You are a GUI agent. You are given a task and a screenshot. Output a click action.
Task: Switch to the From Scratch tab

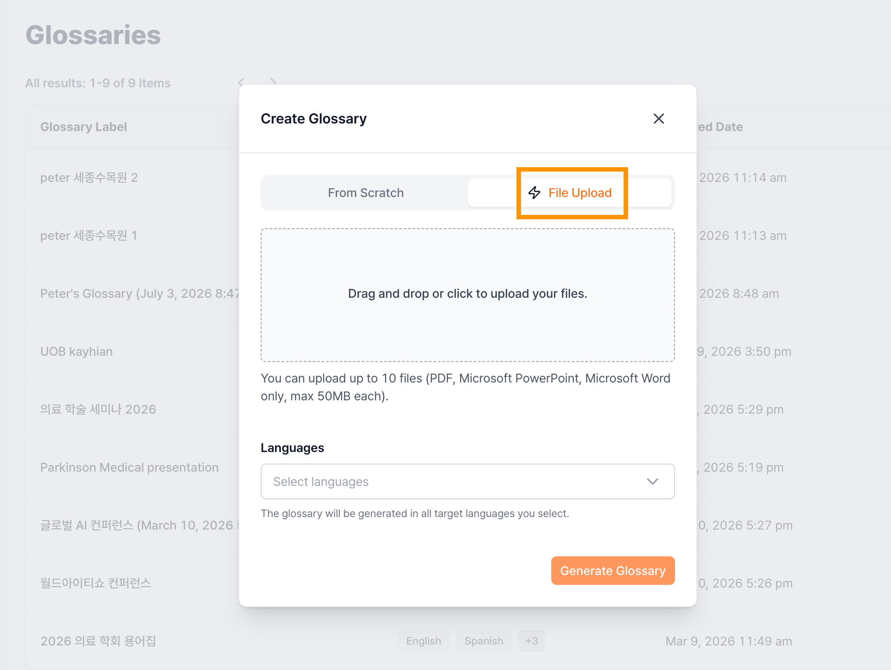coord(366,193)
